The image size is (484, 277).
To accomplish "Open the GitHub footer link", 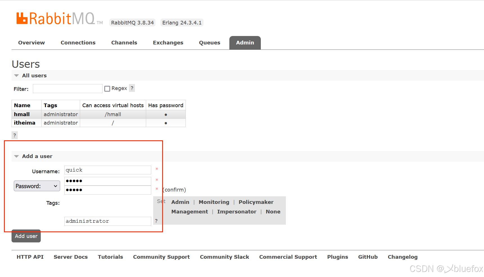I will coord(368,257).
